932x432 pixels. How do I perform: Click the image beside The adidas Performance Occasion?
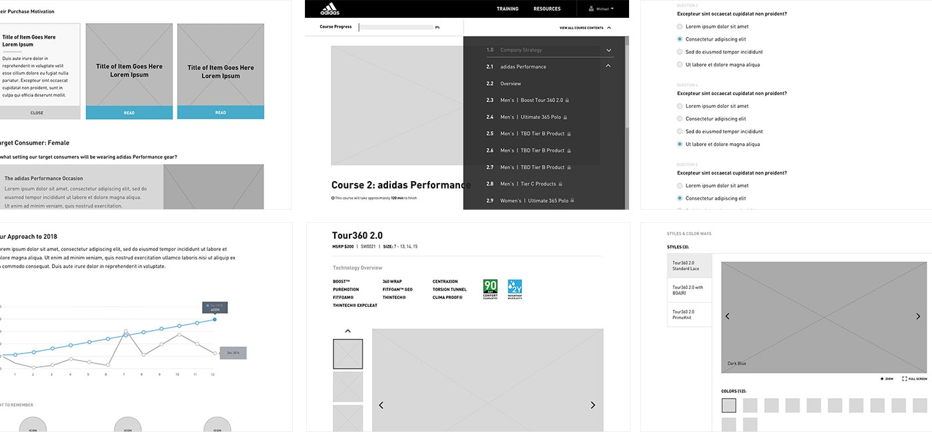tap(213, 187)
